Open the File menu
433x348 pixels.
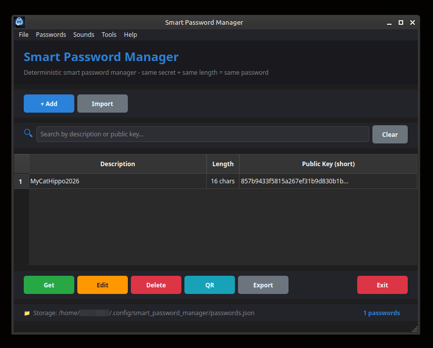point(23,35)
